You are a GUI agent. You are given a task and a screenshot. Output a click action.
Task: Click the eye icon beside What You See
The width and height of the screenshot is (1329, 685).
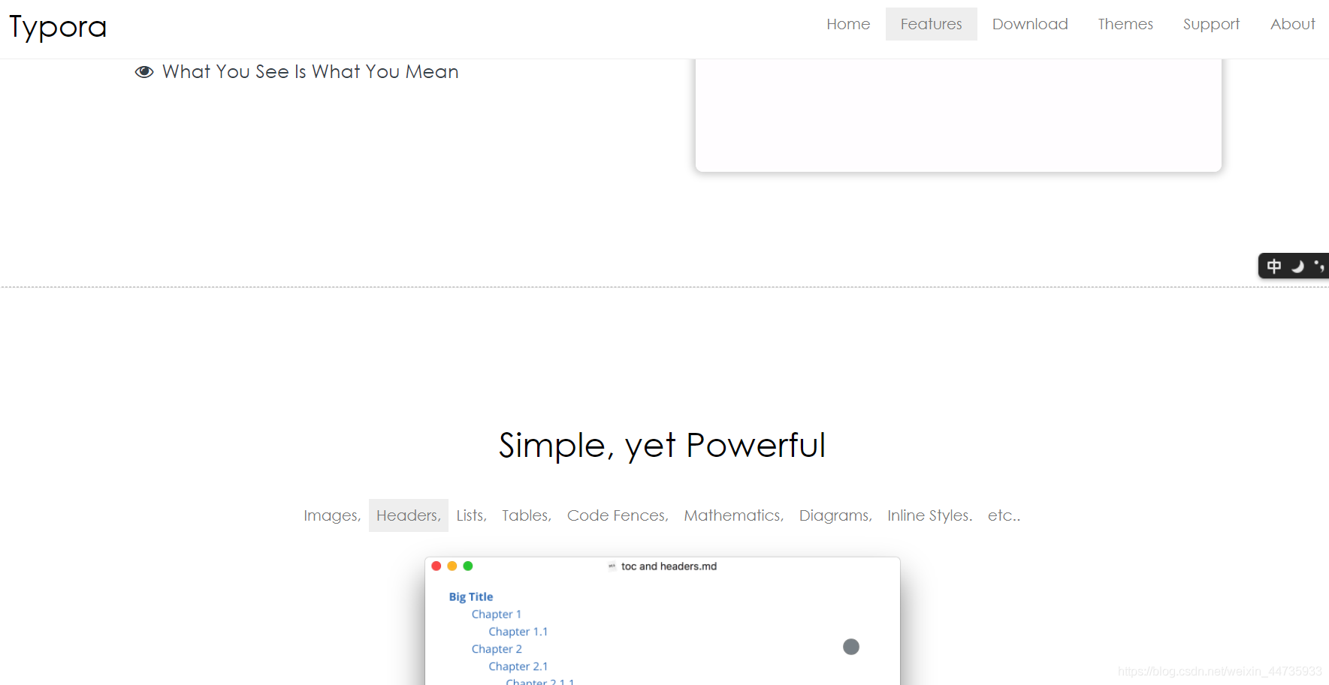pos(144,72)
